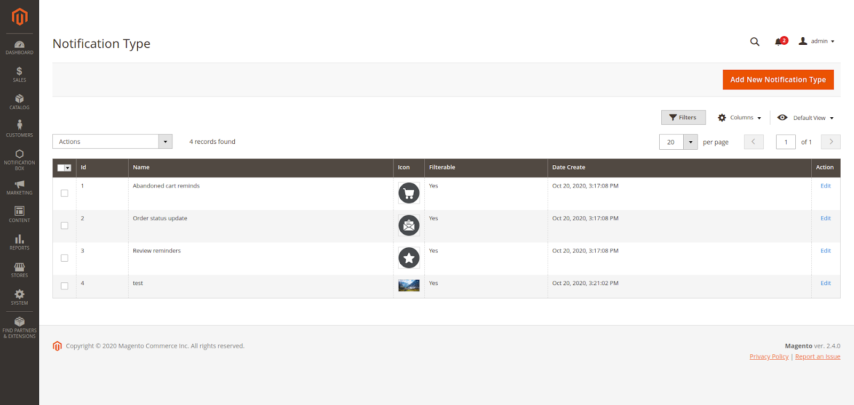The width and height of the screenshot is (854, 405).
Task: Click the 'Abandoned cart reminds' name cell
Action: (x=166, y=186)
